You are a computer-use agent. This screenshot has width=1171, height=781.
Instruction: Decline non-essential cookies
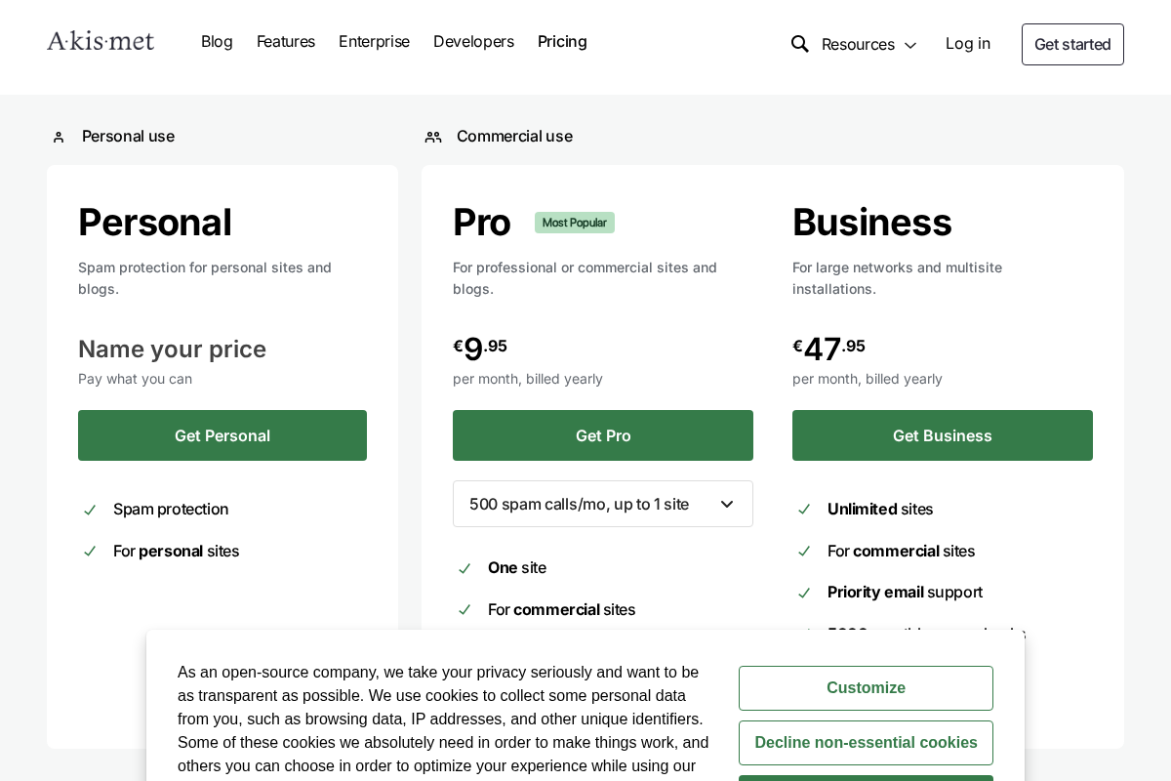pos(866,743)
